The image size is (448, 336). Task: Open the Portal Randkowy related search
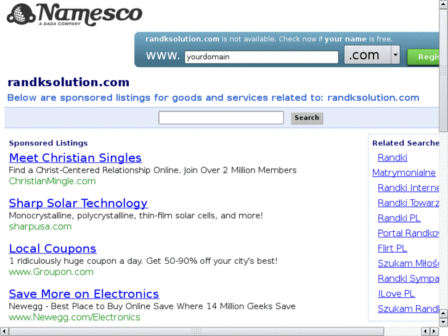pyautogui.click(x=409, y=233)
